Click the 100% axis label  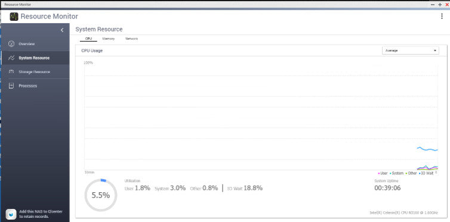point(88,62)
